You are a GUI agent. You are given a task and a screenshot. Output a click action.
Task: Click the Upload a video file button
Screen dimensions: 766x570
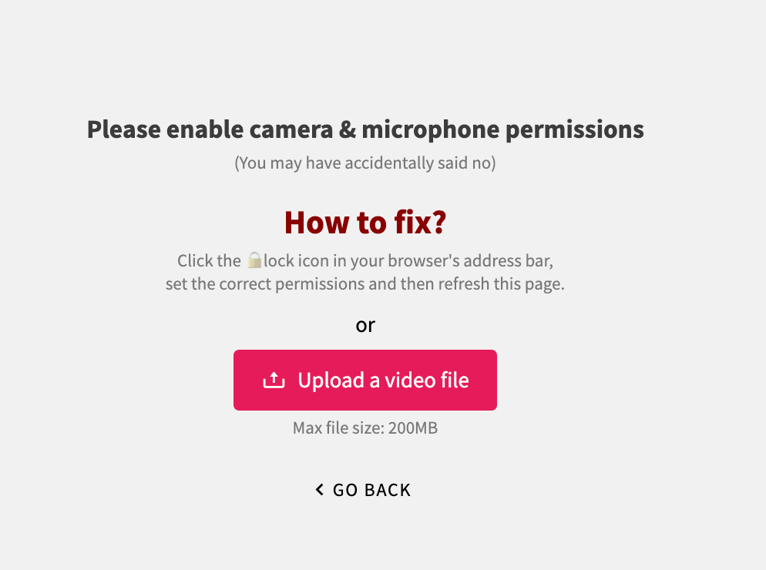[x=365, y=380]
